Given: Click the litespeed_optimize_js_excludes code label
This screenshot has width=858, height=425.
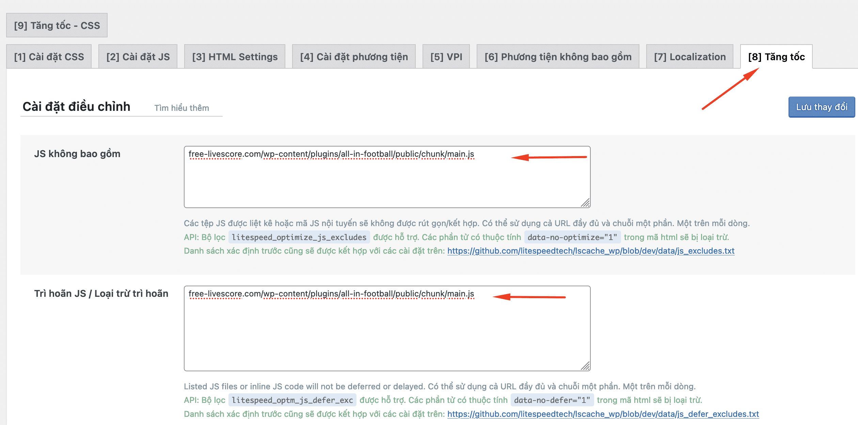Looking at the screenshot, I should click(x=299, y=237).
